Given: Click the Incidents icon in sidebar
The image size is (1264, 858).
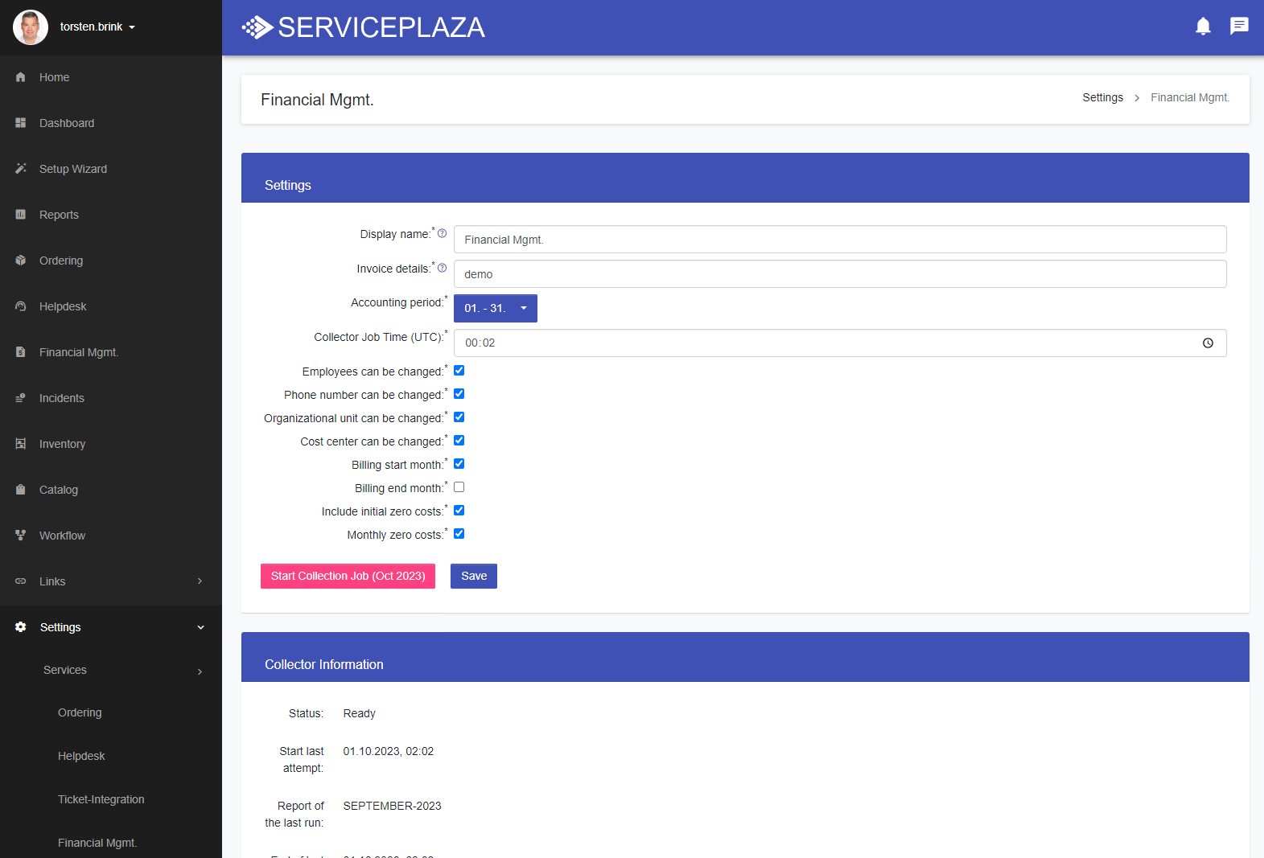Looking at the screenshot, I should coord(21,398).
